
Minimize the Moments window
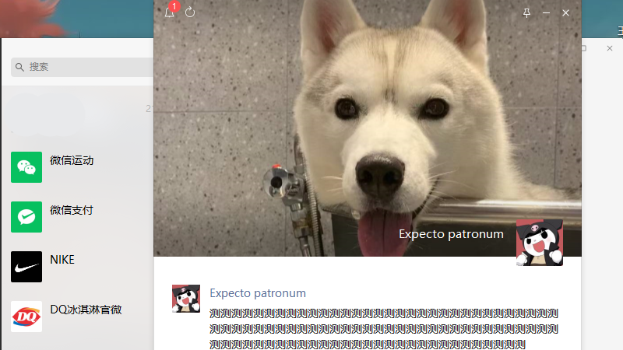tap(546, 13)
